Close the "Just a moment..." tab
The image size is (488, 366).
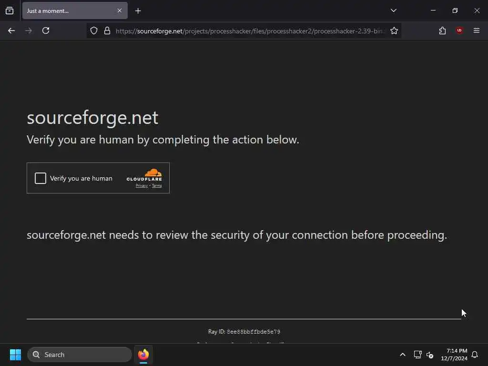(x=120, y=10)
